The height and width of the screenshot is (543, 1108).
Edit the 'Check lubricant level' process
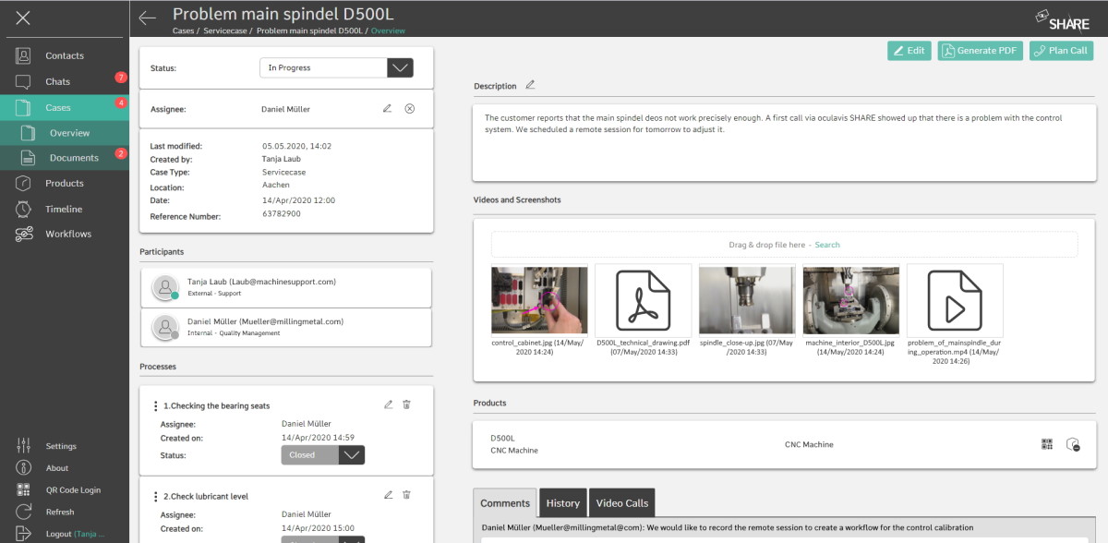click(388, 495)
